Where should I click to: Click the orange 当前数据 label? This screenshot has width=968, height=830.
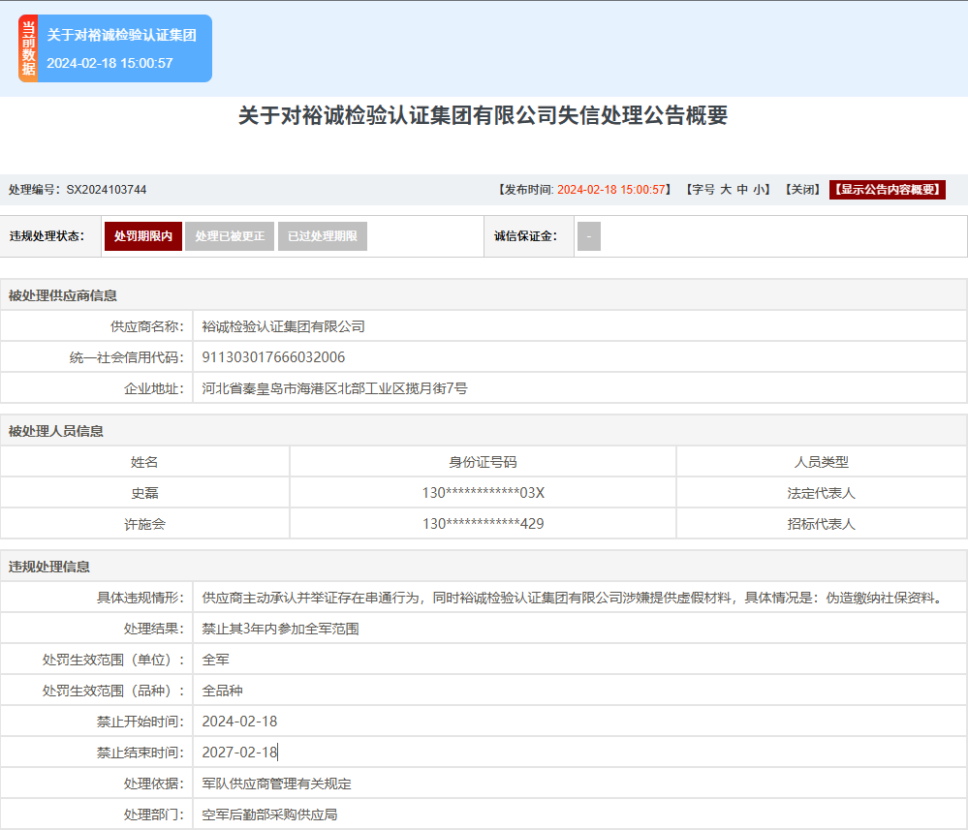tap(28, 48)
